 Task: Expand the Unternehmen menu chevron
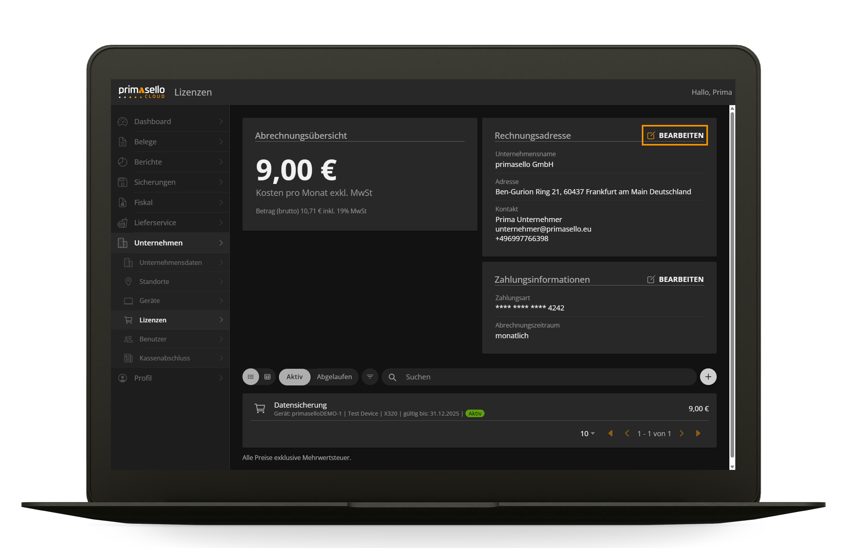pos(221,243)
